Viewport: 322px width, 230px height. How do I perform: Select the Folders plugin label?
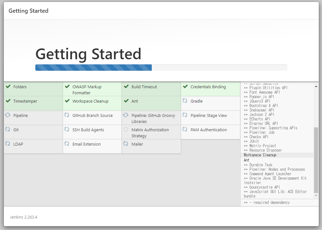pos(20,87)
